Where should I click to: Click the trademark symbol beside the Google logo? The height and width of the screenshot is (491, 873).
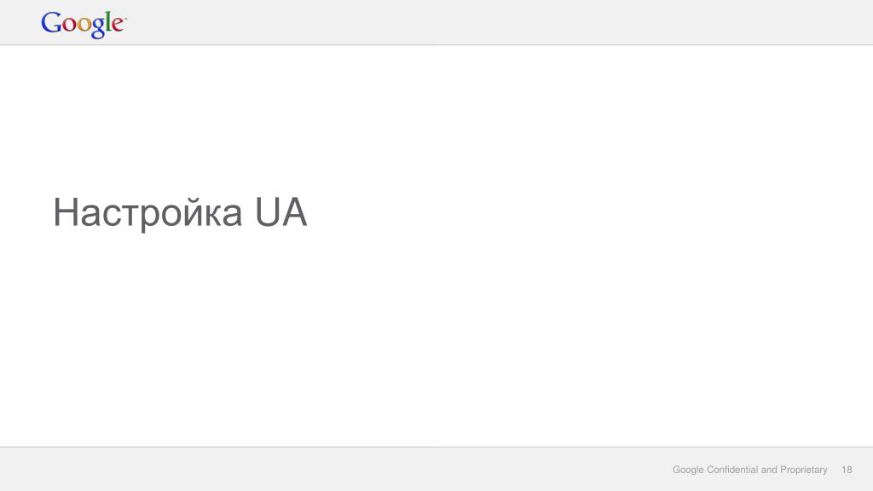[x=126, y=19]
